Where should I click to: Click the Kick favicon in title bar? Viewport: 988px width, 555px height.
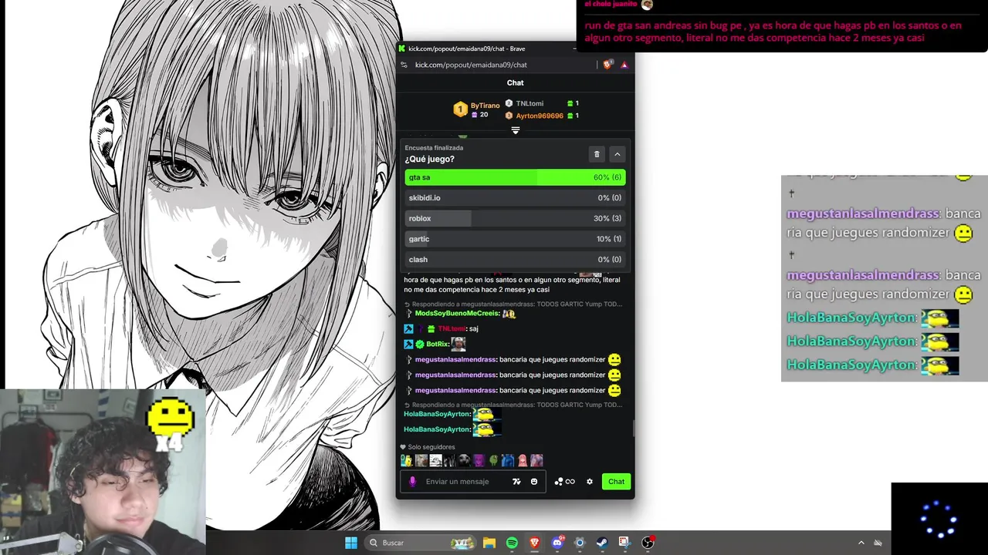point(402,49)
